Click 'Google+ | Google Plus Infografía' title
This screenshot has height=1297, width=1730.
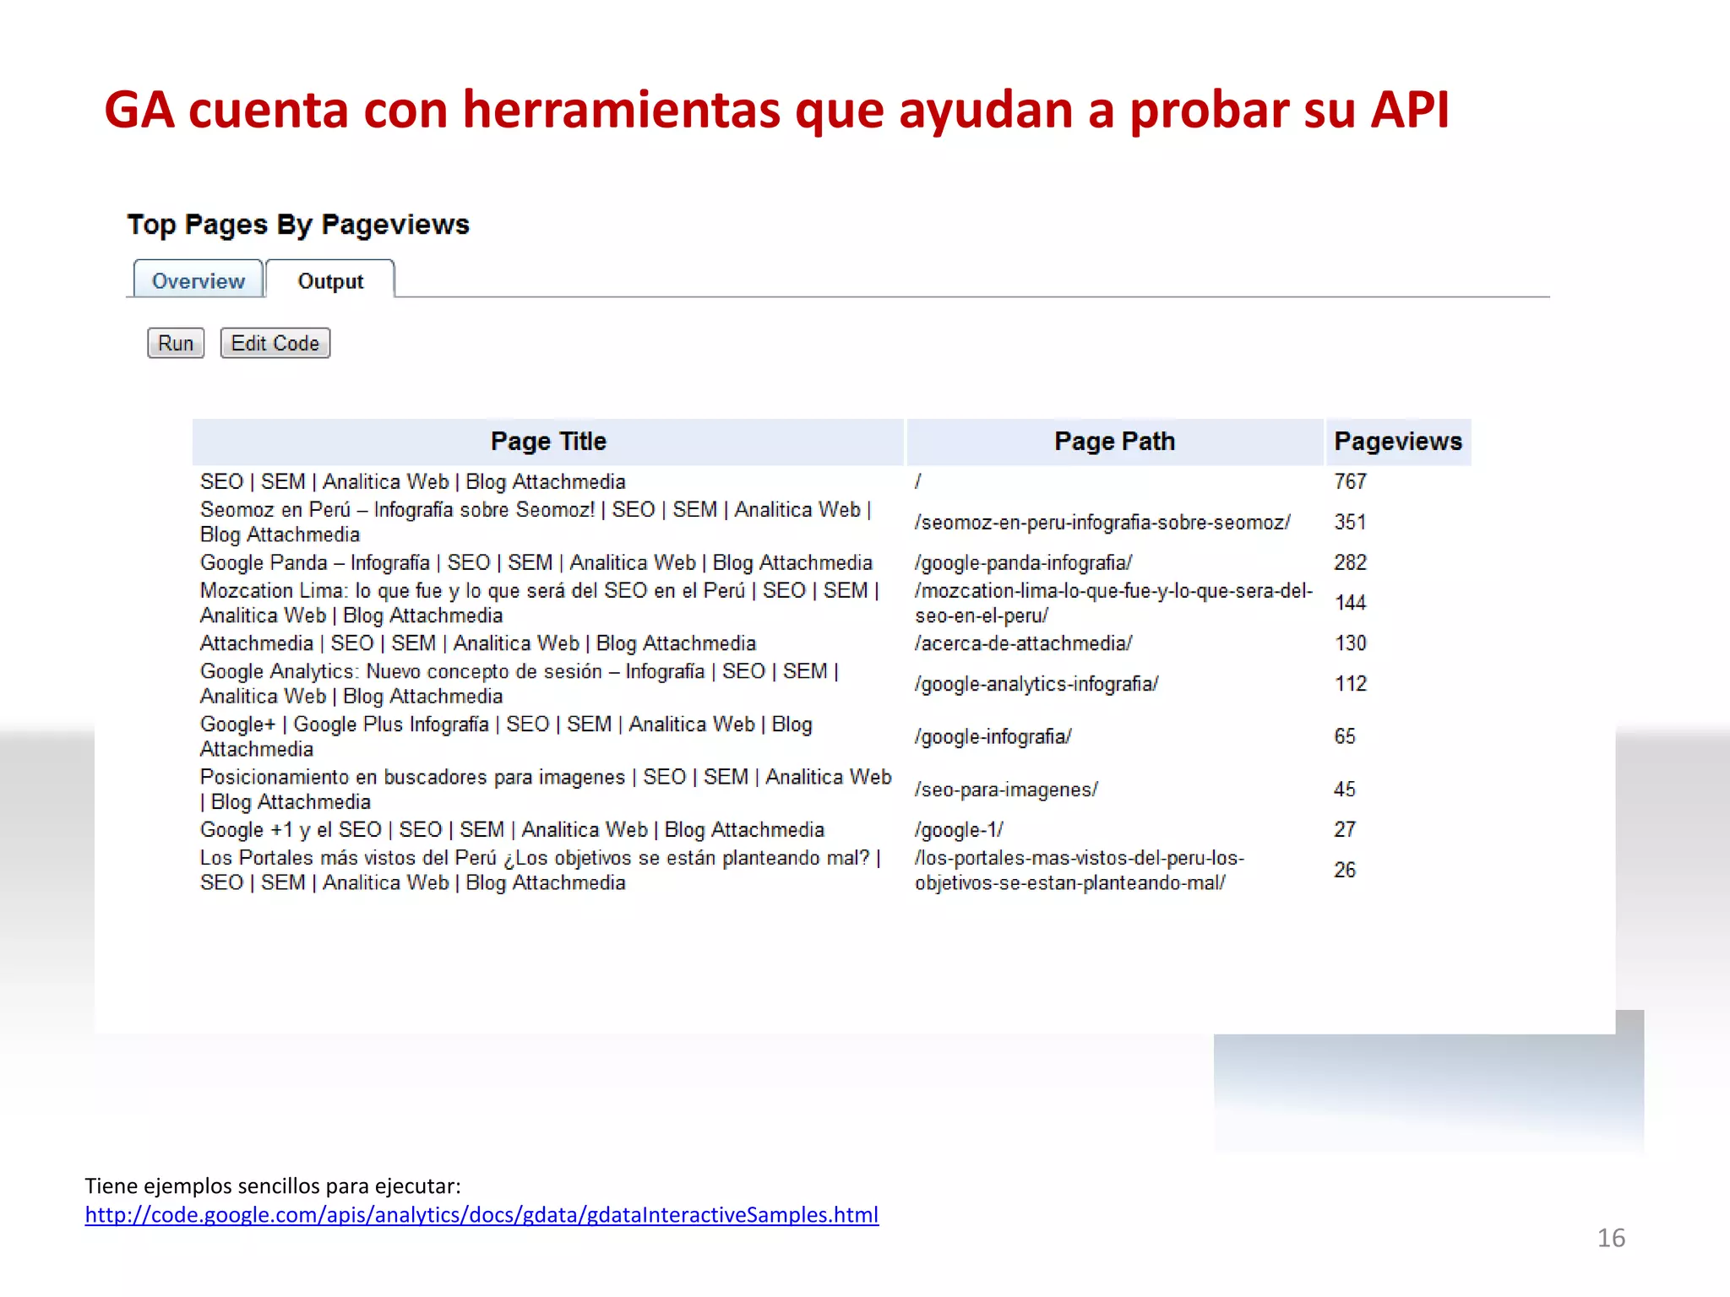pyautogui.click(x=506, y=736)
